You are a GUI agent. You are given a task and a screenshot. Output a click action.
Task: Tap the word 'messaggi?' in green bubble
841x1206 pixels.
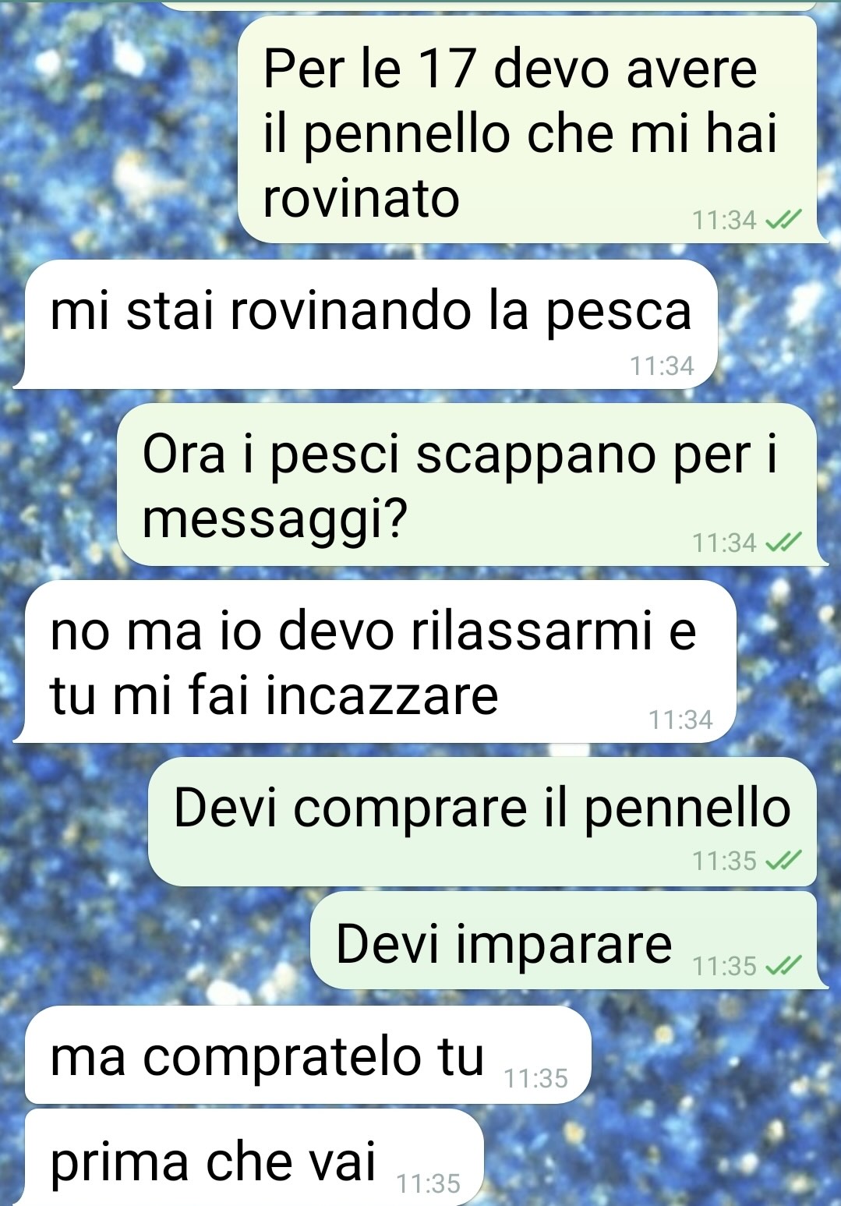point(275,519)
